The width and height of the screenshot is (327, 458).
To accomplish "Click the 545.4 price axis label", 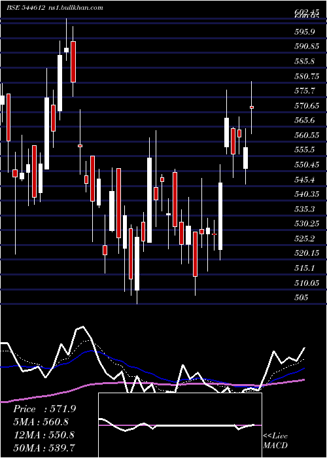I will [x=305, y=180].
